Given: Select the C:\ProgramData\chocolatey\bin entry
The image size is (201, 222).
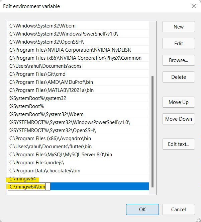Looking at the screenshot, I should (x=45, y=171).
